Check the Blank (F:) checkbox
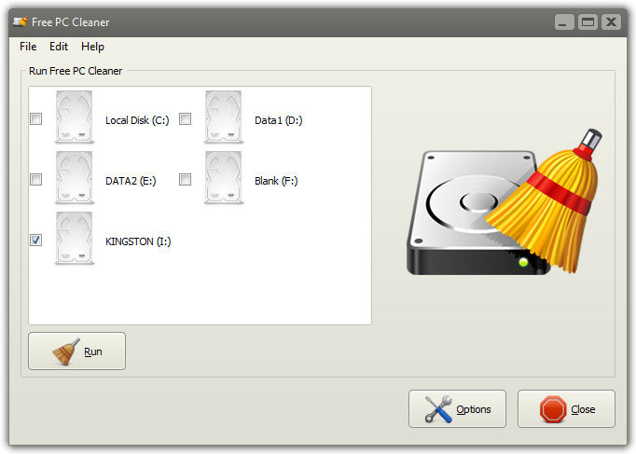The image size is (636, 454). coord(186,180)
